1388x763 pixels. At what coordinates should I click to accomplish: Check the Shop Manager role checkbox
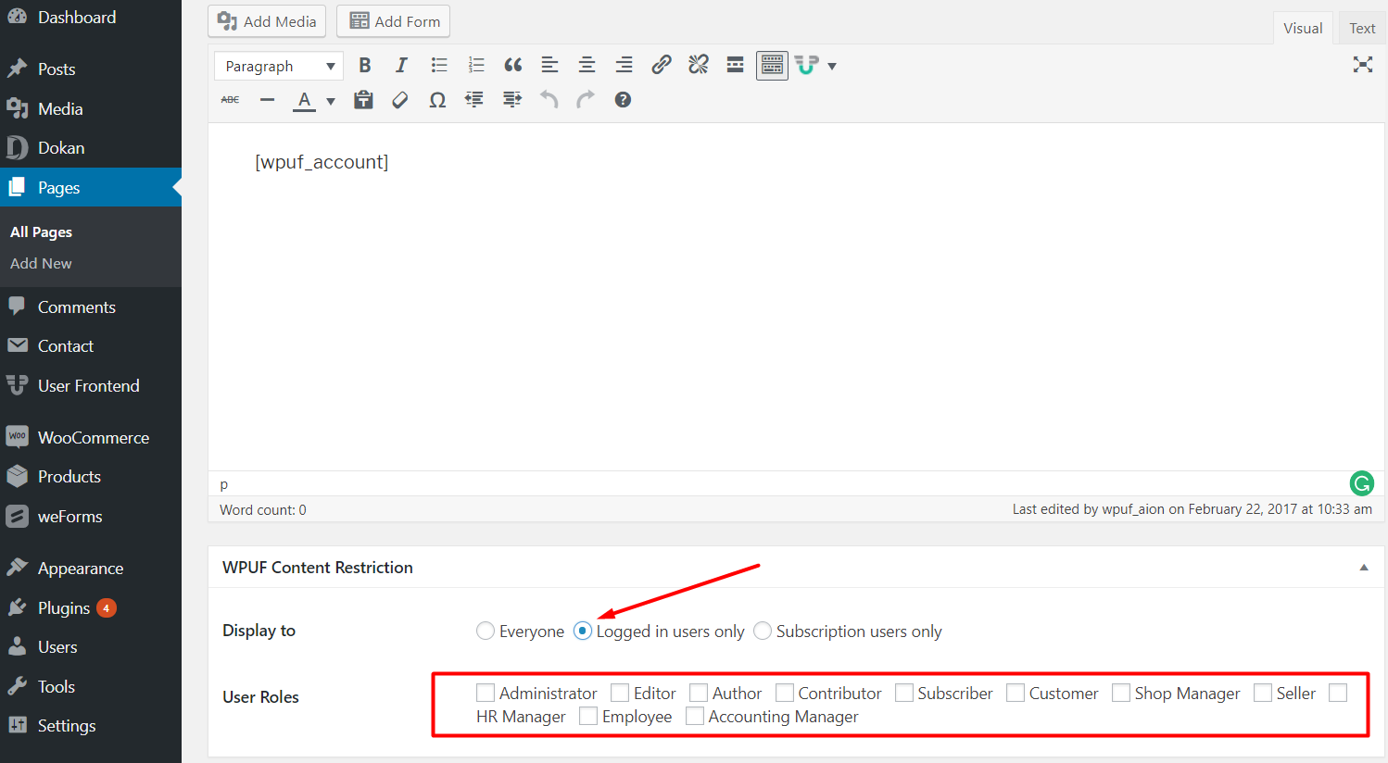(1121, 693)
